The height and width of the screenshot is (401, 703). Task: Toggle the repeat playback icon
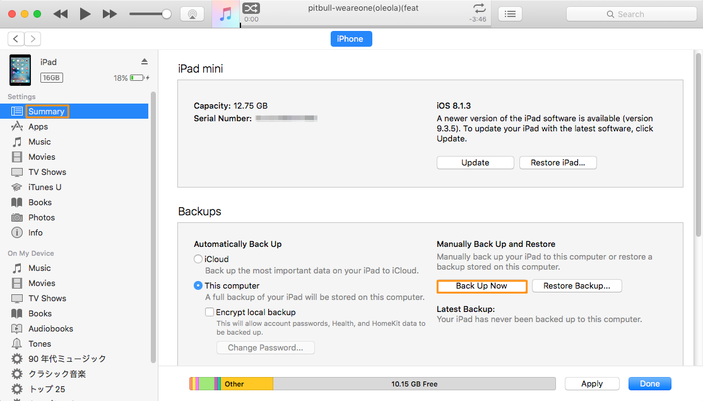pyautogui.click(x=479, y=8)
